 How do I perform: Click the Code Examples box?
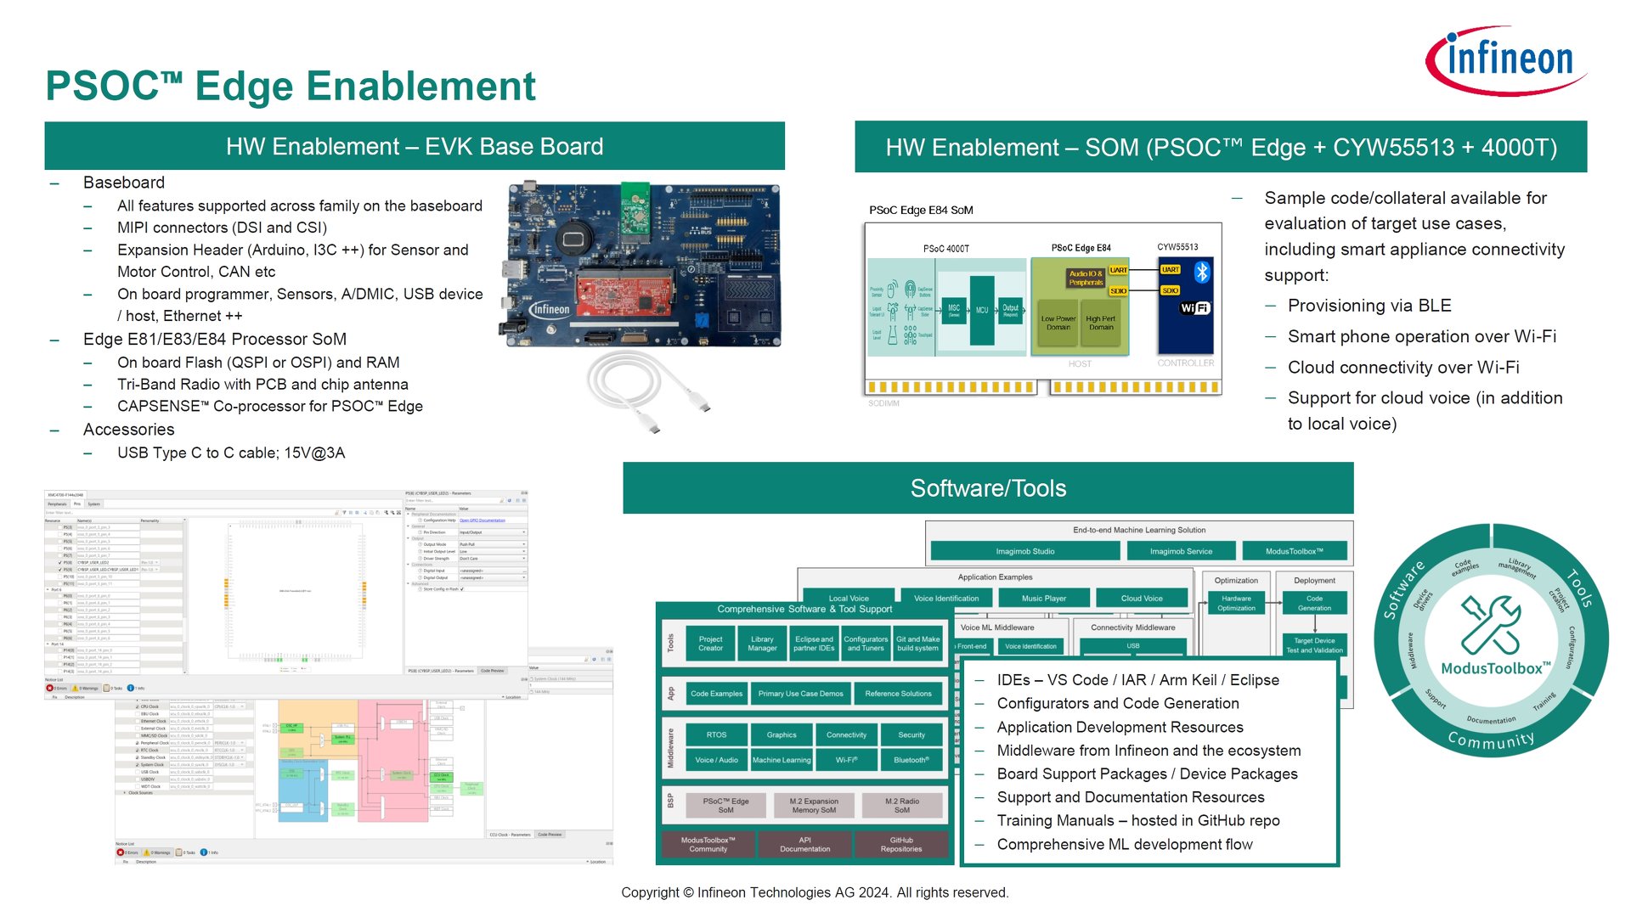pyautogui.click(x=716, y=694)
